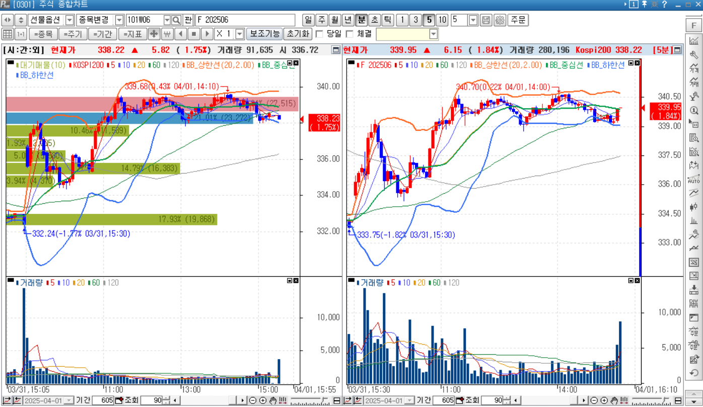703x407 pixels.
Task: Toggle the 1+1 chart layout button
Action: (21, 34)
